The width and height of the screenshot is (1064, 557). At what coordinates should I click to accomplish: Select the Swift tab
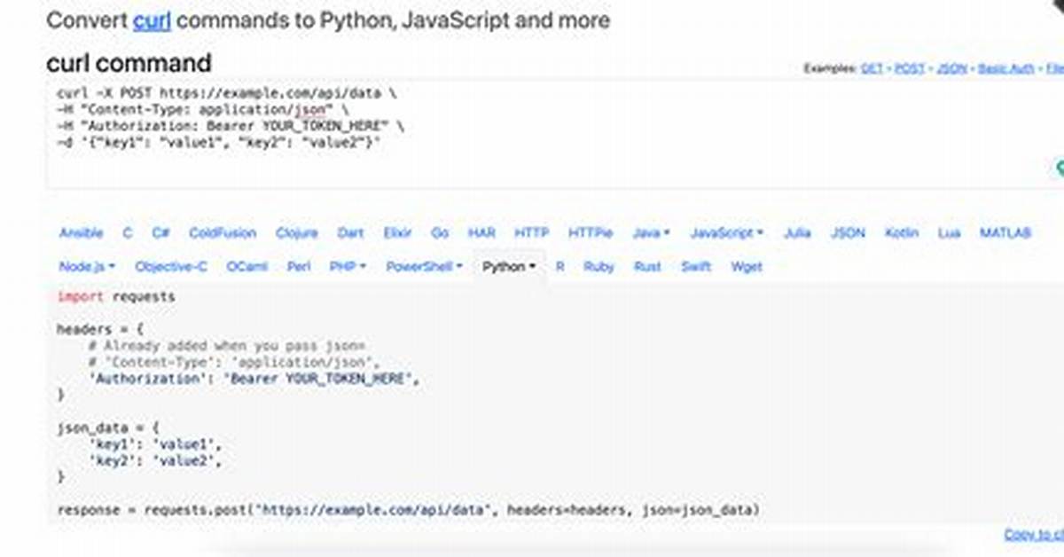696,267
